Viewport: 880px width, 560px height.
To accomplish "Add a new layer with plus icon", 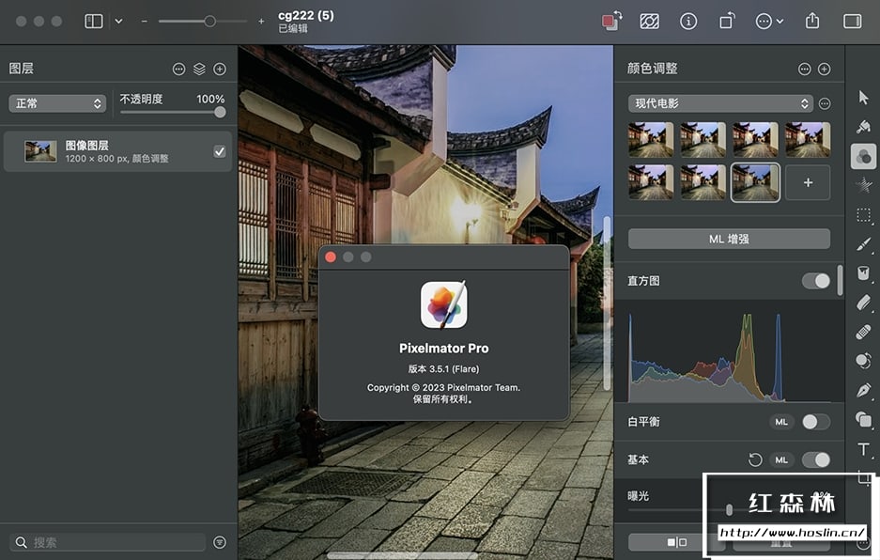I will (220, 69).
